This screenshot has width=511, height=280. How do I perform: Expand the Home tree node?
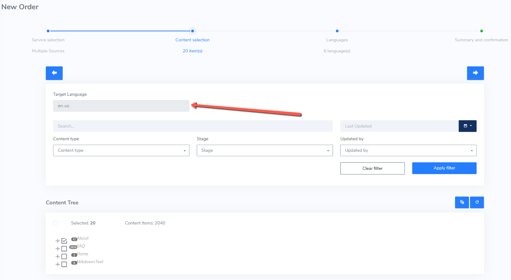pos(58,256)
